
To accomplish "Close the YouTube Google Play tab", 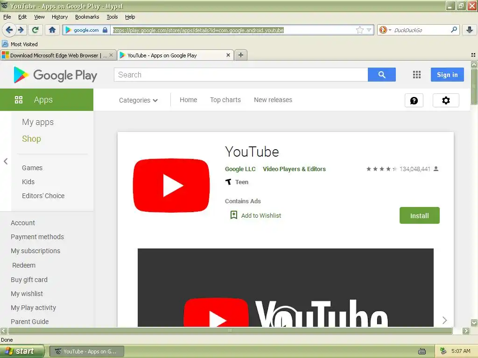I will 228,55.
